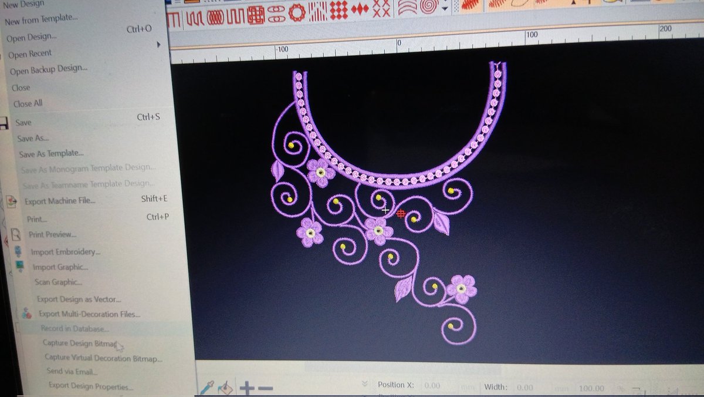This screenshot has height=397, width=704.
Task: Select the contour arcs fill icon
Action: click(408, 6)
